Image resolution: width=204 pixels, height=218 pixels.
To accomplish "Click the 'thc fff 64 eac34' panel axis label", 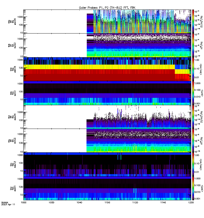I will click(x=12, y=117).
